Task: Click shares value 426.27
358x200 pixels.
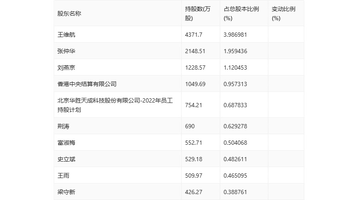Action: (194, 192)
